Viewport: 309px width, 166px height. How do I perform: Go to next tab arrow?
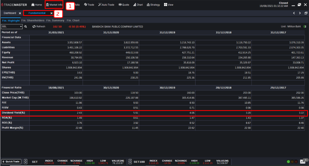pos(300,13)
